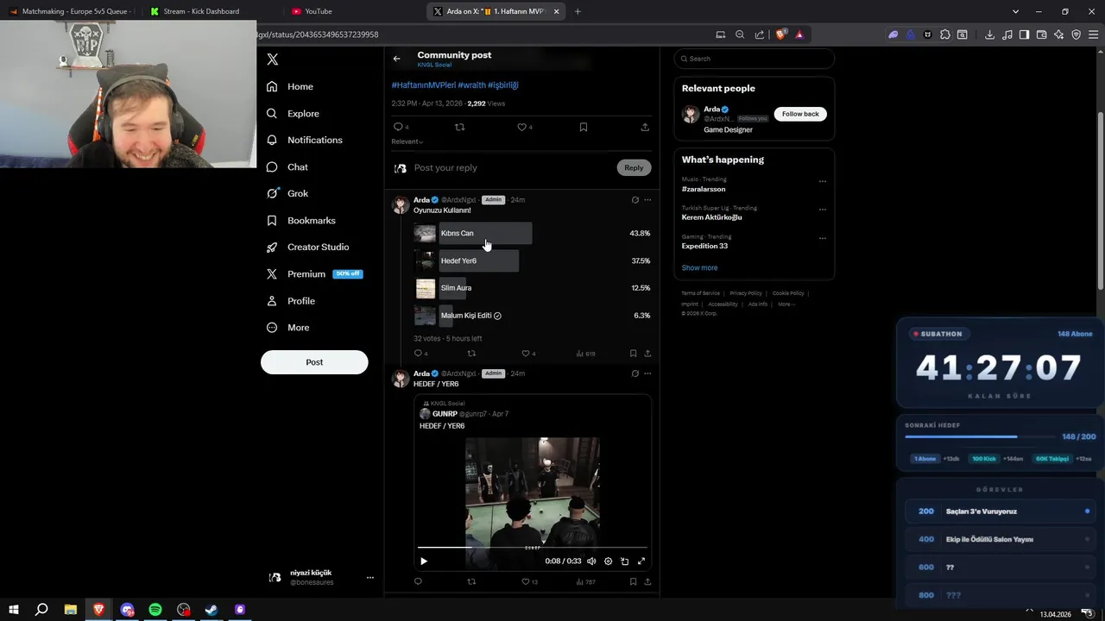Open Premium with the 50% off badge
The width and height of the screenshot is (1105, 621).
point(314,273)
